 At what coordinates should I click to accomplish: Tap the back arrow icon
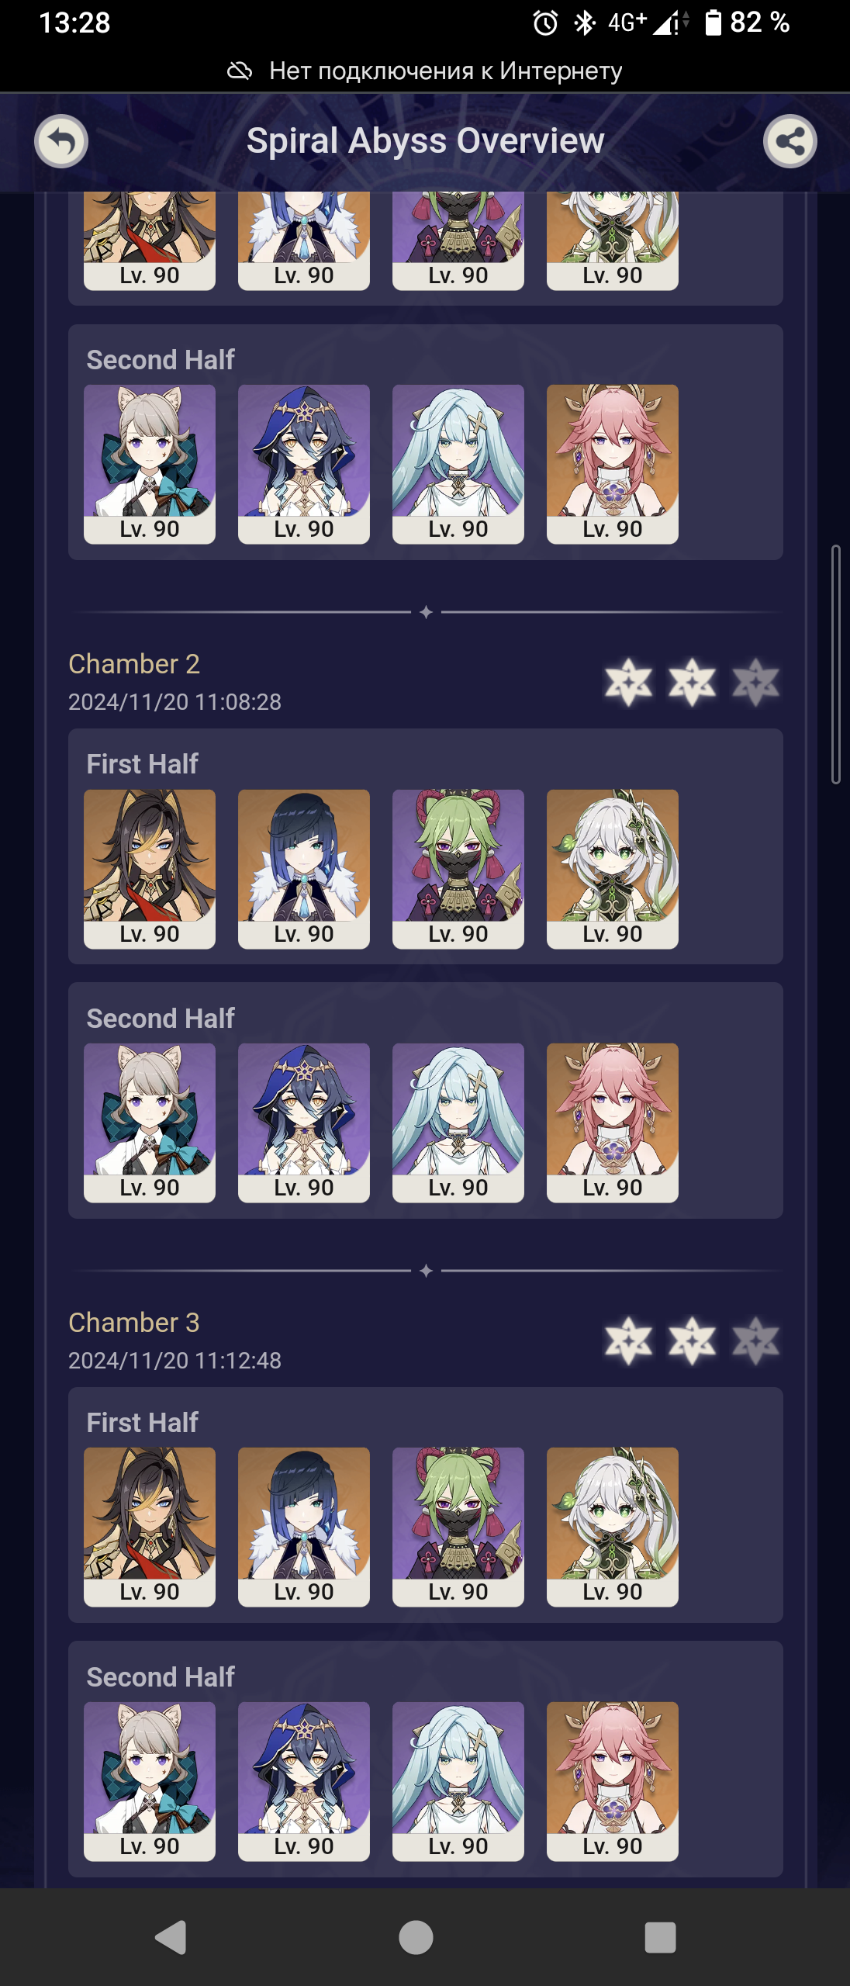(61, 141)
